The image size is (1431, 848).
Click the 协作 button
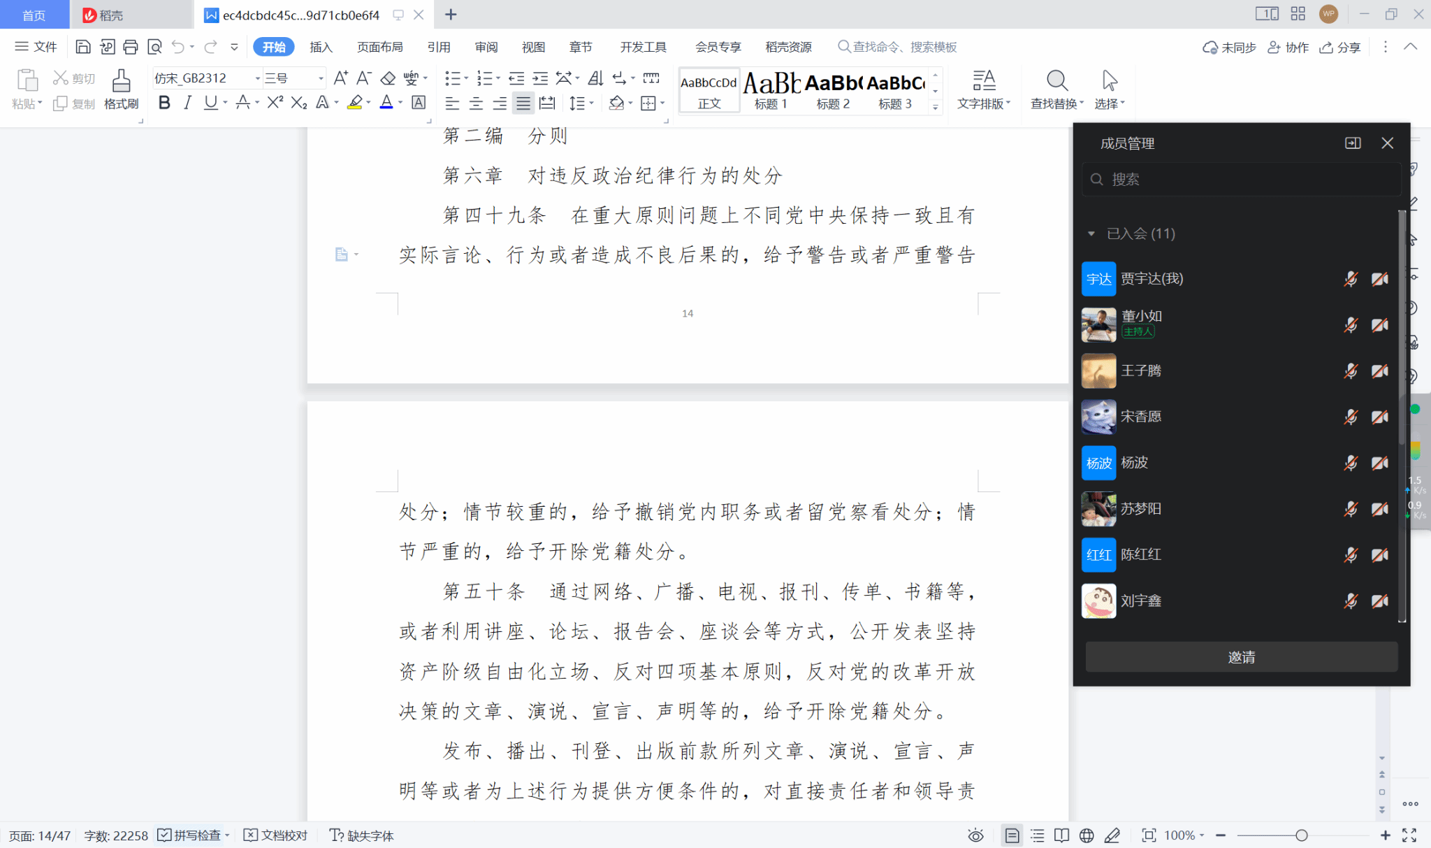(1288, 47)
